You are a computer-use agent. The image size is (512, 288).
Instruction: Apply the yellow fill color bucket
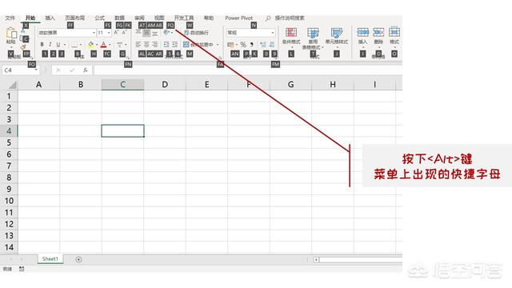coord(90,45)
